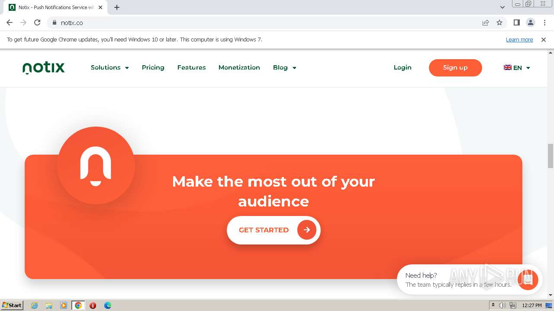Screen dimensions: 554x311
Task: Open the chat widget icon
Action: click(528, 279)
